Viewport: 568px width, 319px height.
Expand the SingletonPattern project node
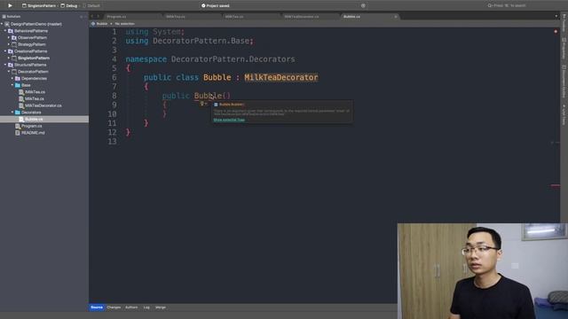click(9, 58)
